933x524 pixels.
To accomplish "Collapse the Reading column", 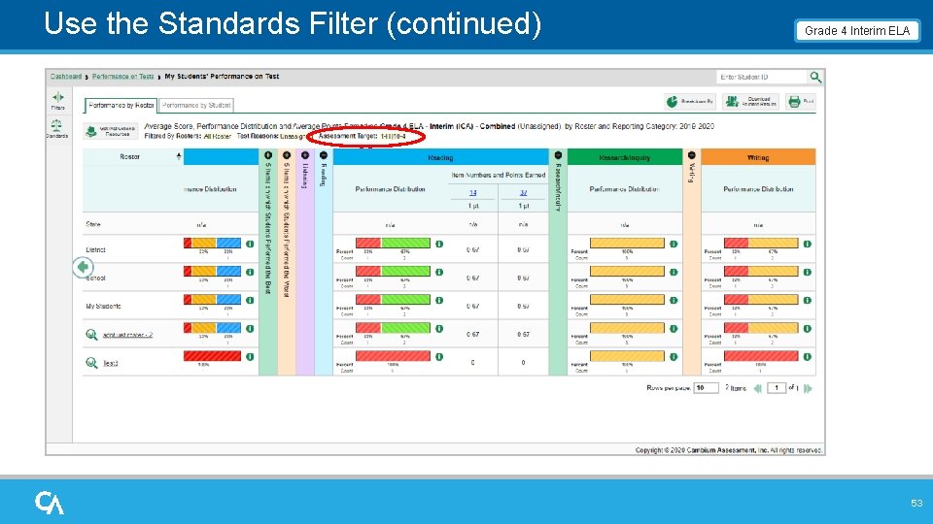I will coord(324,155).
